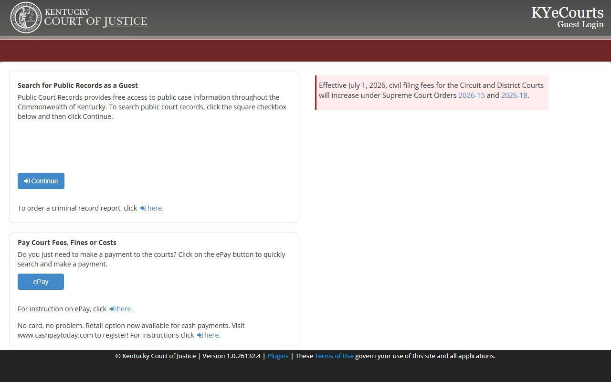Click the Kentucky Court of Justice seal logo
This screenshot has width=611, height=382.
[26, 18]
